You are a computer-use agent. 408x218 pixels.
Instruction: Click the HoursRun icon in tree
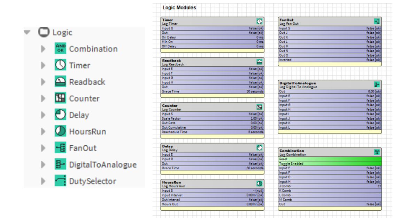pyautogui.click(x=60, y=131)
